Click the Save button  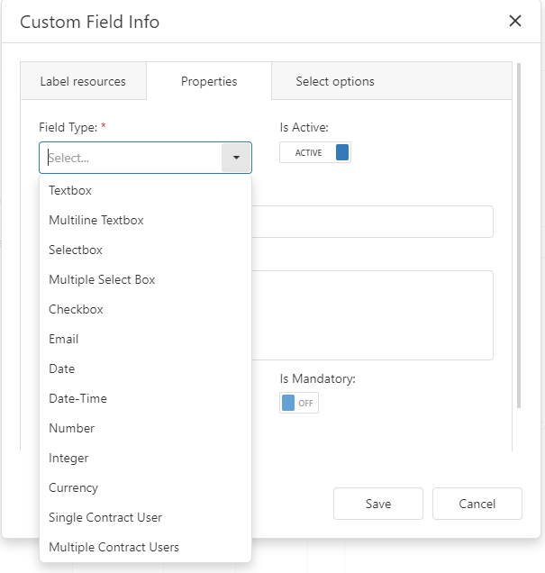tap(378, 504)
